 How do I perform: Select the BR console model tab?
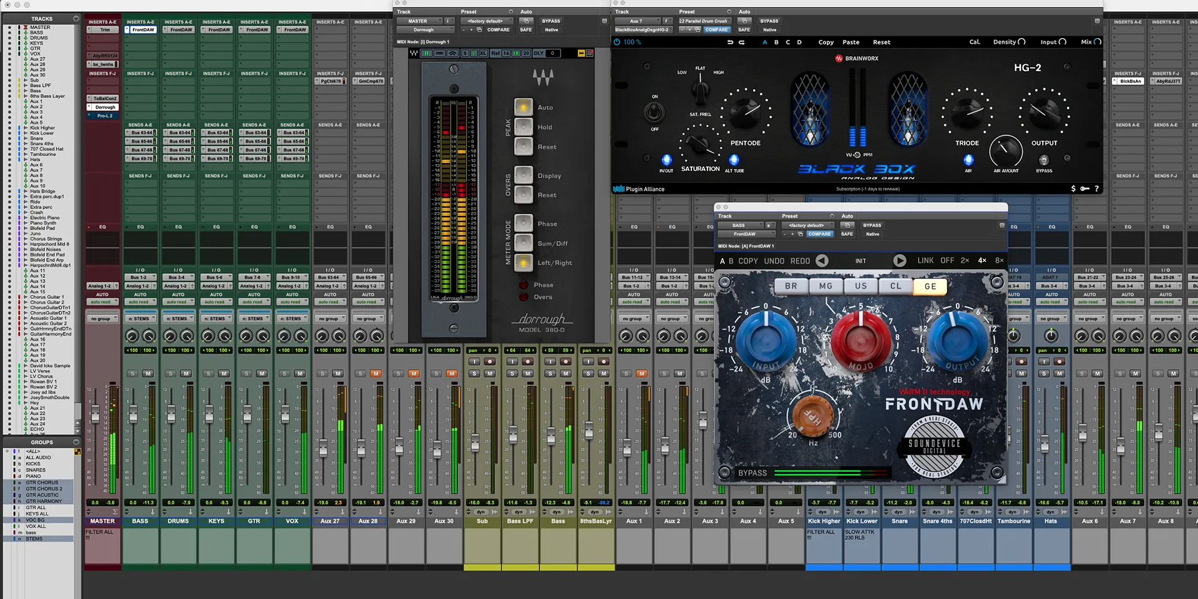tap(791, 286)
